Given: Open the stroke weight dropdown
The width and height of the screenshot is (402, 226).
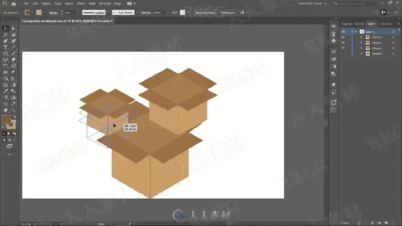Looking at the screenshot, I should pos(78,12).
